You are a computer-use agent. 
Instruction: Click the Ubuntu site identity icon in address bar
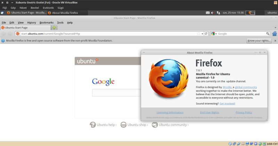point(18,34)
